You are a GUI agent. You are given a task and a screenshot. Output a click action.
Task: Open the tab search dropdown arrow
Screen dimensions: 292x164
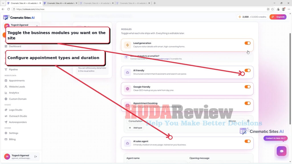point(3,3)
